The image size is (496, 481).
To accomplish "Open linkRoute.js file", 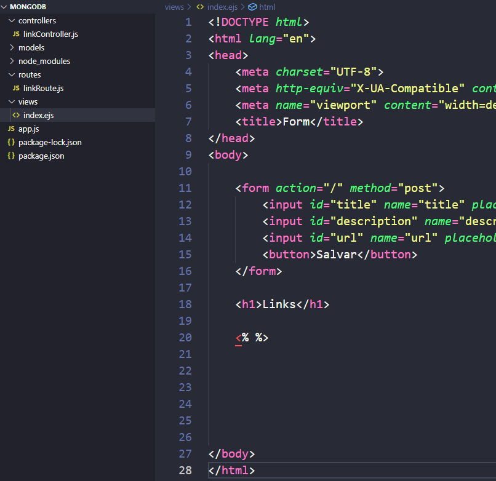I will 43,88.
